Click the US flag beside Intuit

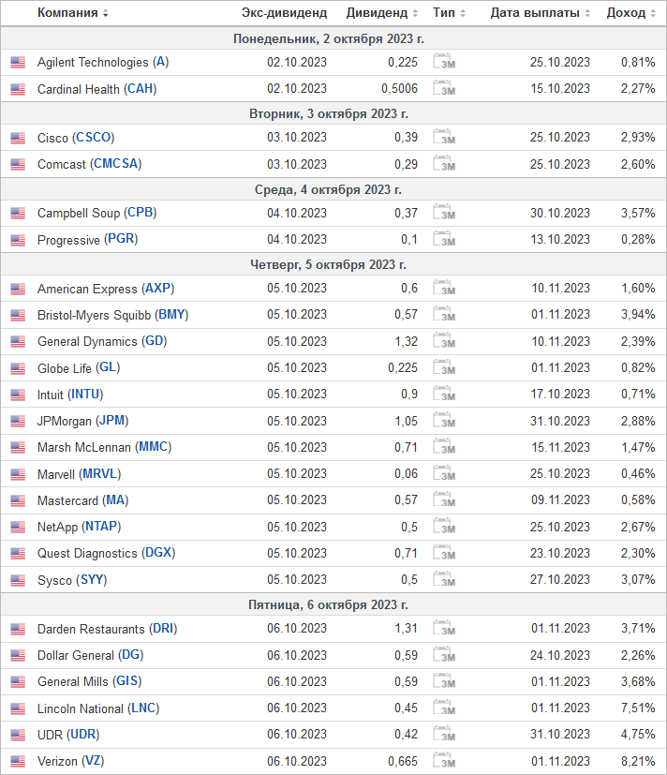point(18,395)
